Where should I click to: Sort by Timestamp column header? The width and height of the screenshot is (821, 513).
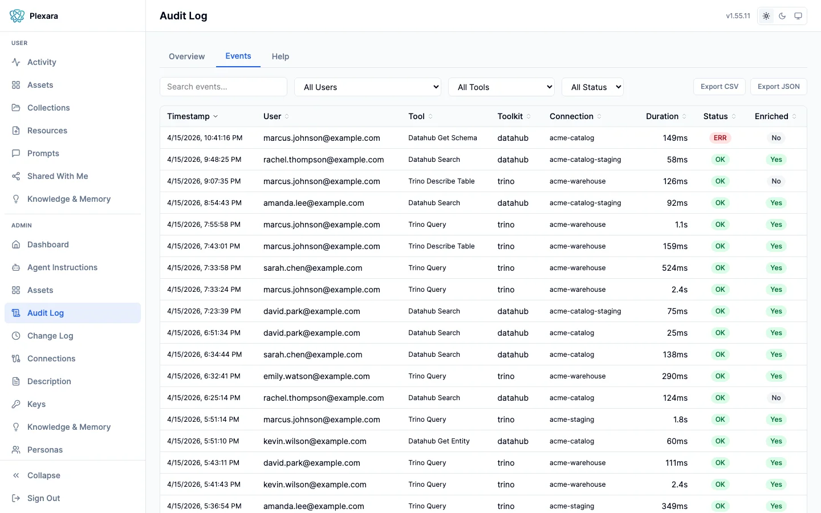tap(193, 116)
